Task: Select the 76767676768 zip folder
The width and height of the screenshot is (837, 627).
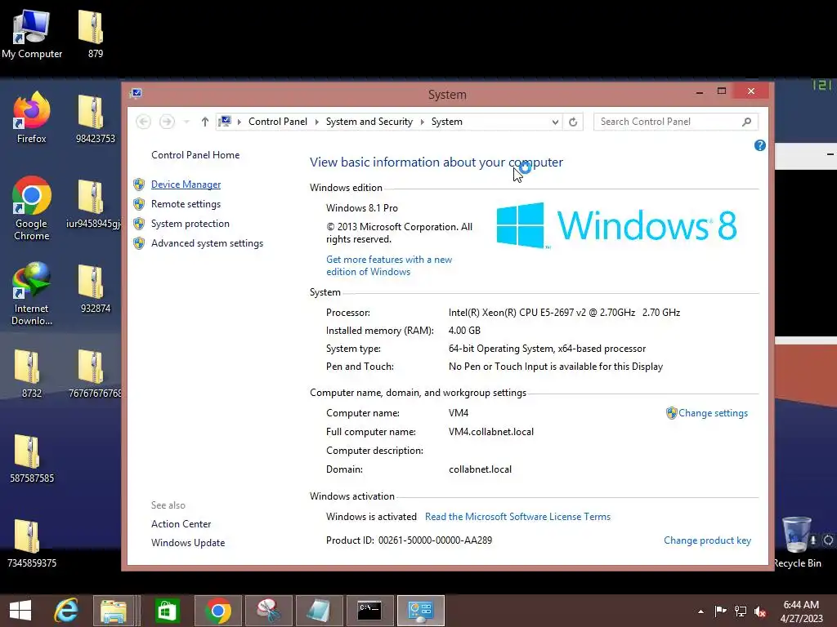Action: pos(95,372)
